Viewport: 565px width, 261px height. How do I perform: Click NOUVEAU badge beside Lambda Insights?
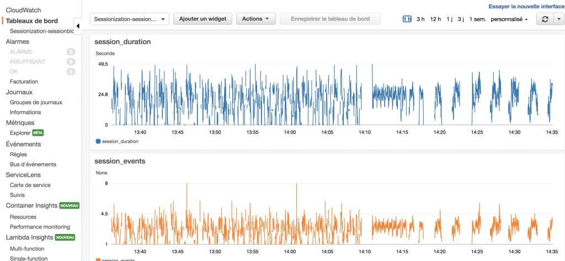click(x=65, y=238)
